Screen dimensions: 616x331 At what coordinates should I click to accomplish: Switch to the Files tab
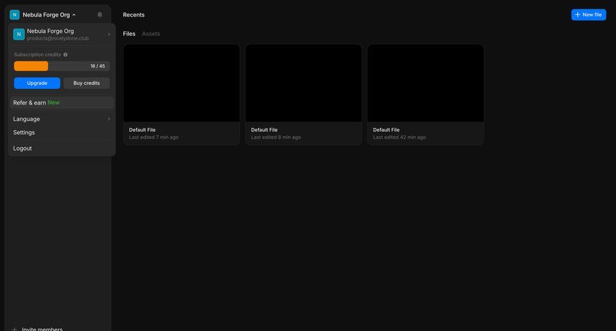click(129, 34)
